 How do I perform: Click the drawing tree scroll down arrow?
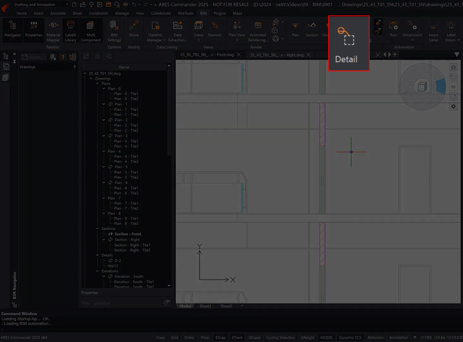tap(169, 286)
